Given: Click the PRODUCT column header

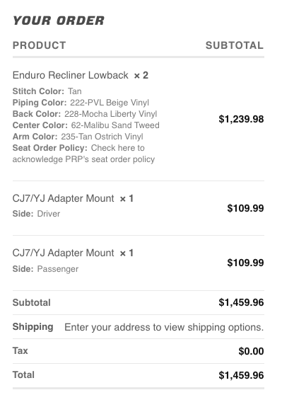Looking at the screenshot, I should click(x=40, y=45).
